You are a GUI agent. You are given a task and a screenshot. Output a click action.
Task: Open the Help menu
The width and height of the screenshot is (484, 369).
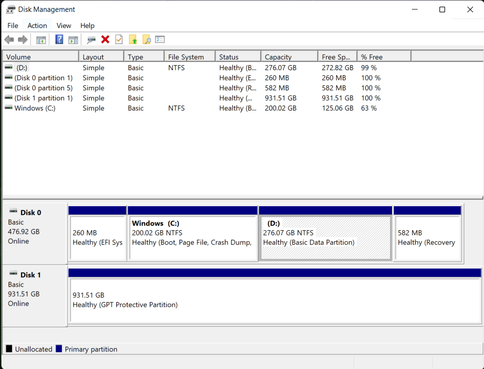[87, 26]
